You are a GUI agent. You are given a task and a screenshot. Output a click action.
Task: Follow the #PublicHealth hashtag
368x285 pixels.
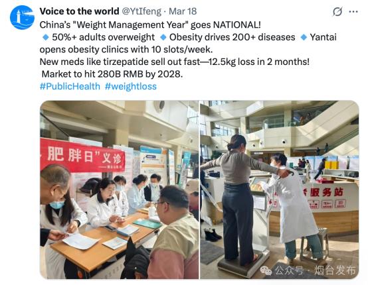(x=70, y=86)
